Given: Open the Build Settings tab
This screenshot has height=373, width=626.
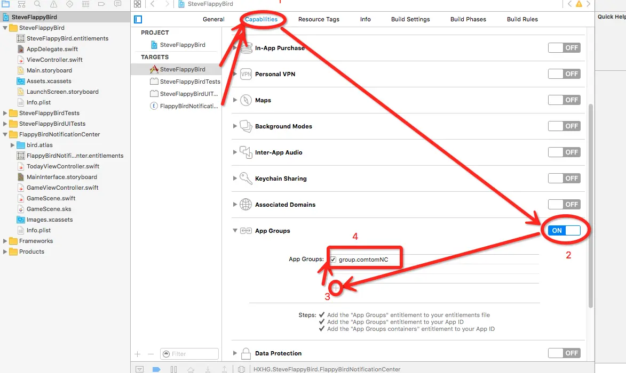Looking at the screenshot, I should tap(410, 19).
